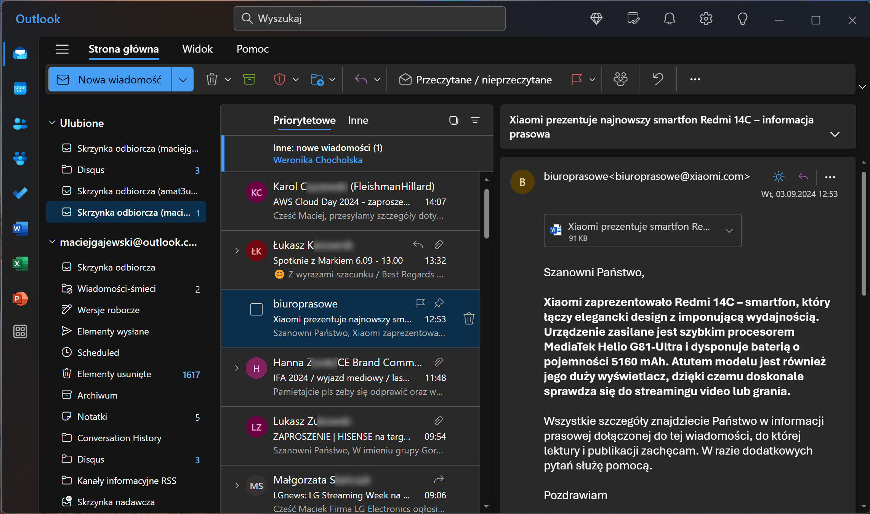870x514 pixels.
Task: Open the Groups icon in sidebar
Action: (20, 159)
